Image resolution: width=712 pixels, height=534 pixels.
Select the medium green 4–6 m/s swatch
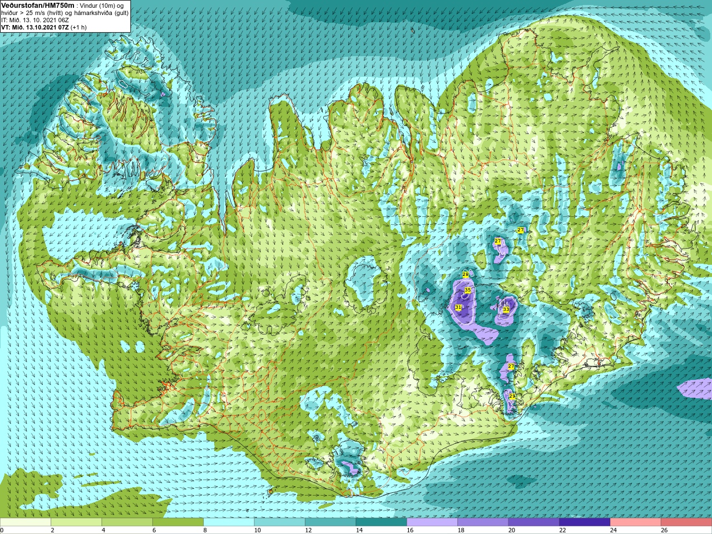point(127,522)
